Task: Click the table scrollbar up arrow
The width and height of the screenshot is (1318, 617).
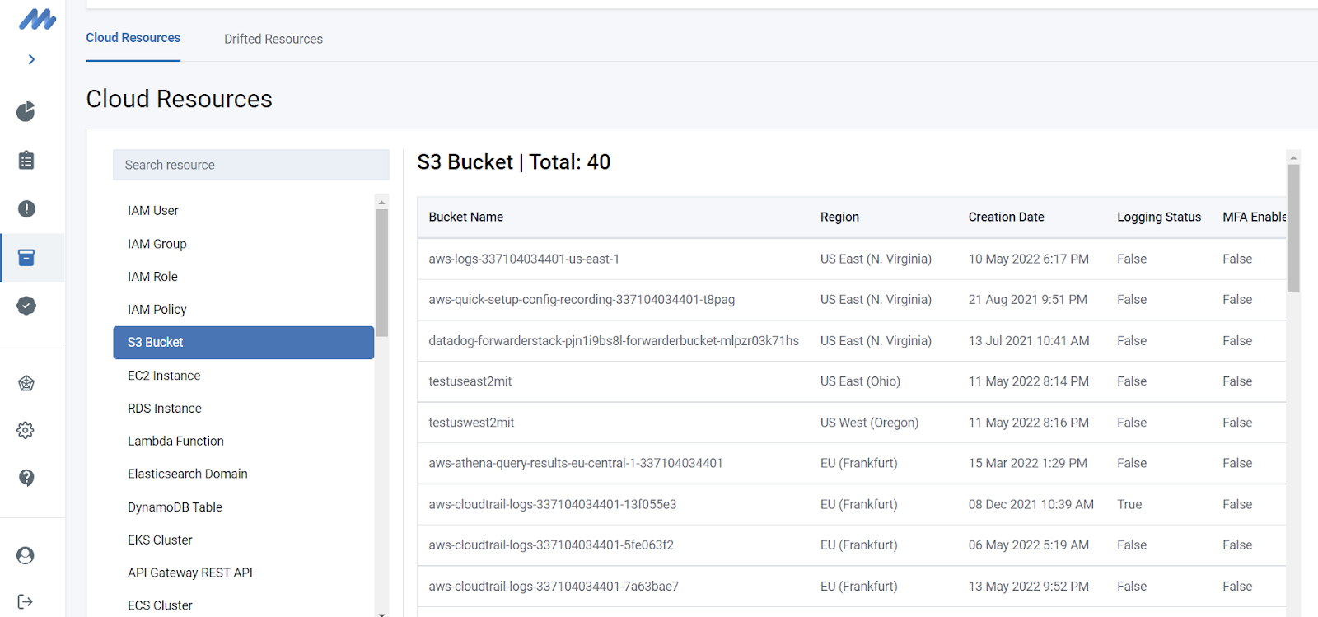Action: tap(1293, 157)
